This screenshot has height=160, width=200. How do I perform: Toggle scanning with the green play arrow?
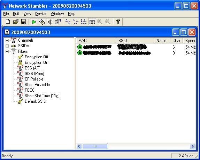34,22
